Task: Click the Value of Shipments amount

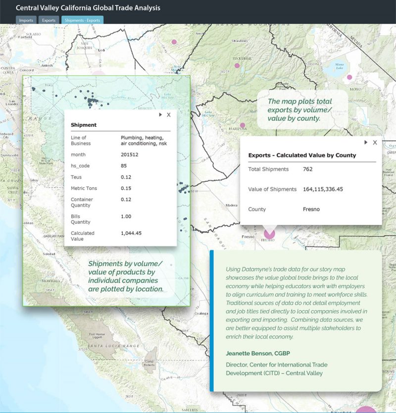Action: (330, 189)
